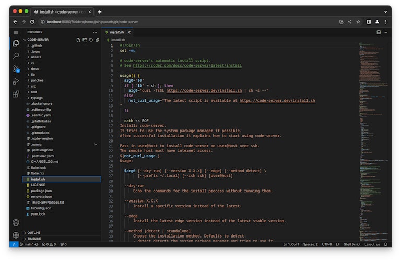Expand the TIMELINE section
The width and height of the screenshot is (401, 261).
coord(34,239)
